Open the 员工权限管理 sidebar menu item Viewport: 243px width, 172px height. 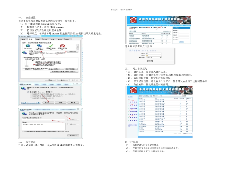coord(133,111)
